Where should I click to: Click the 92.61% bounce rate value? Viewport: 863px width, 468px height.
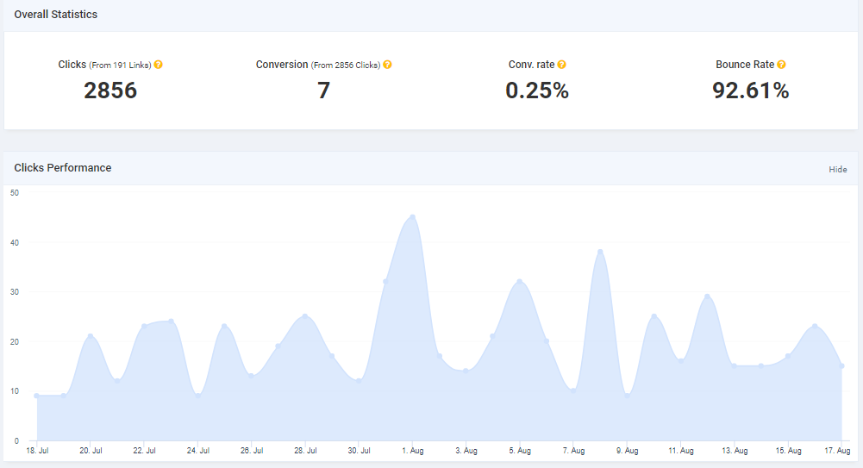pos(750,90)
